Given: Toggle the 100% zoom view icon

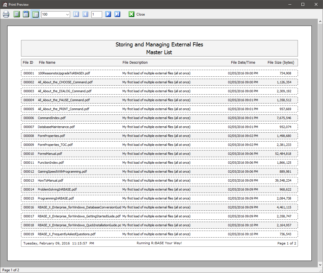Looking at the screenshot, I should [35, 14].
